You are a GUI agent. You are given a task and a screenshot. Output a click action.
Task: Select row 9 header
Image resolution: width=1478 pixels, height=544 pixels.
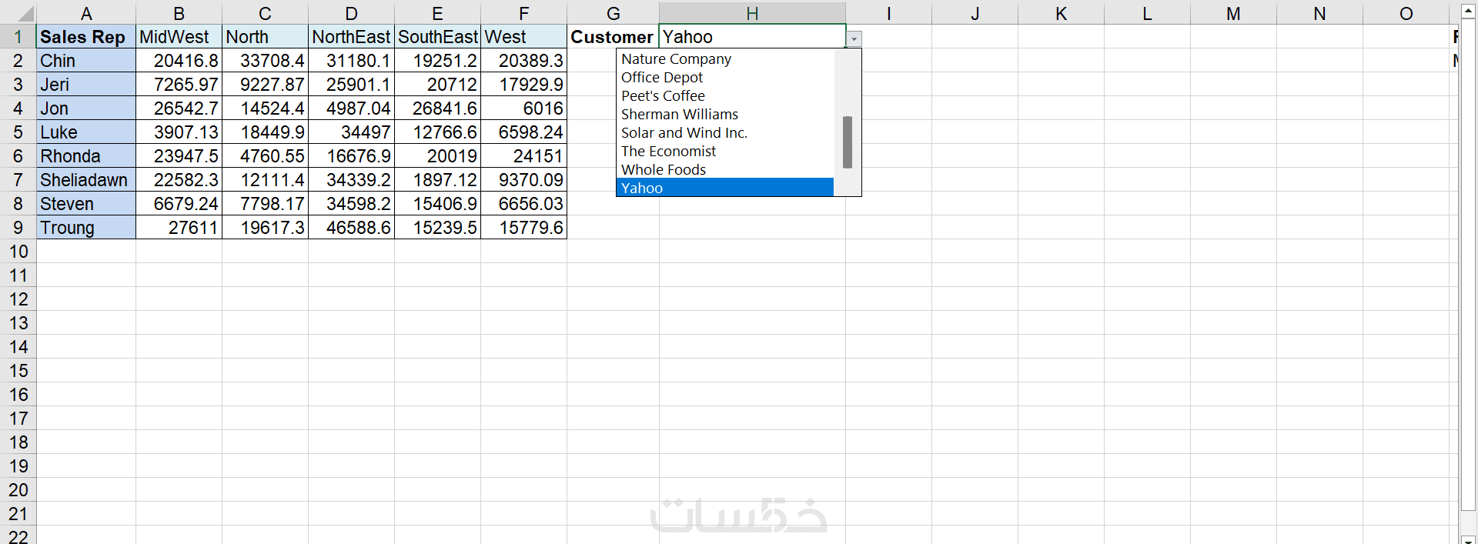pos(18,228)
